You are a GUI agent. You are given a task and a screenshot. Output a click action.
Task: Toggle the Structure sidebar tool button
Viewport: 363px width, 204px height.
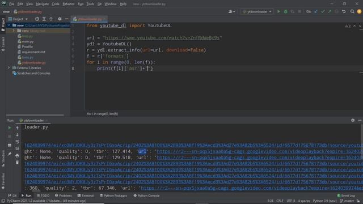pyautogui.click(x=3, y=158)
